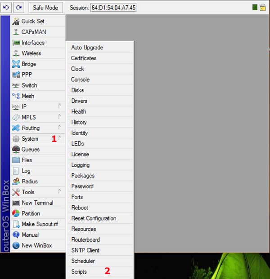Click the CAPsMAN antenna icon
The image size is (270, 279).
click(x=16, y=32)
